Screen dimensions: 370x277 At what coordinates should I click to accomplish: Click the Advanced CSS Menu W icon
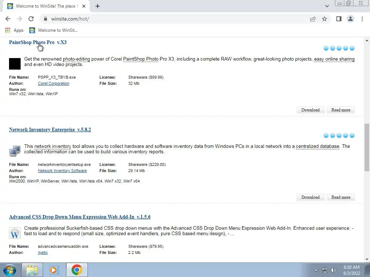[15, 233]
